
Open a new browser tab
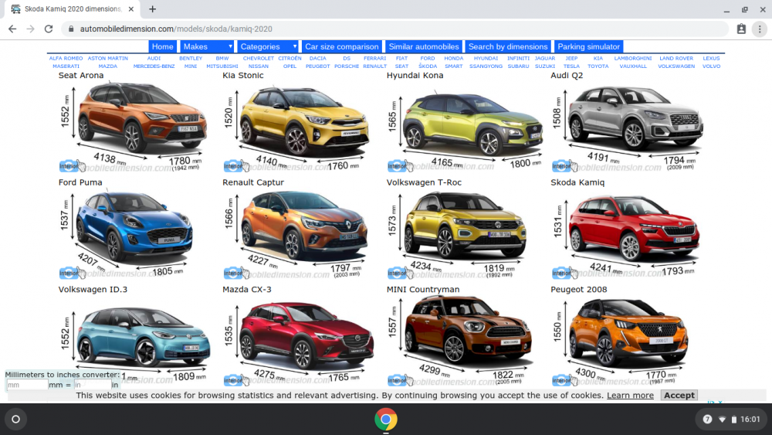(x=153, y=8)
